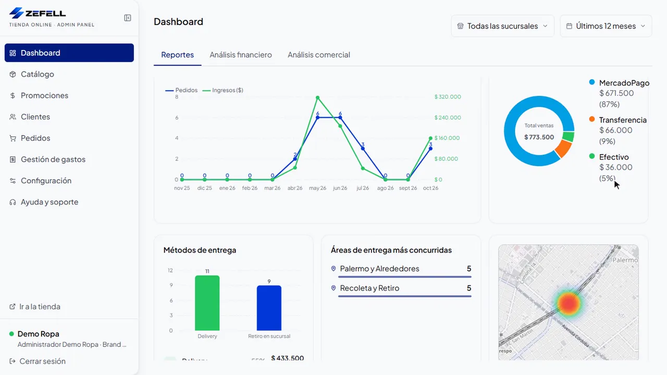Click Cerrar sesión to log out
Screen dimensions: 667x375
tap(38, 361)
